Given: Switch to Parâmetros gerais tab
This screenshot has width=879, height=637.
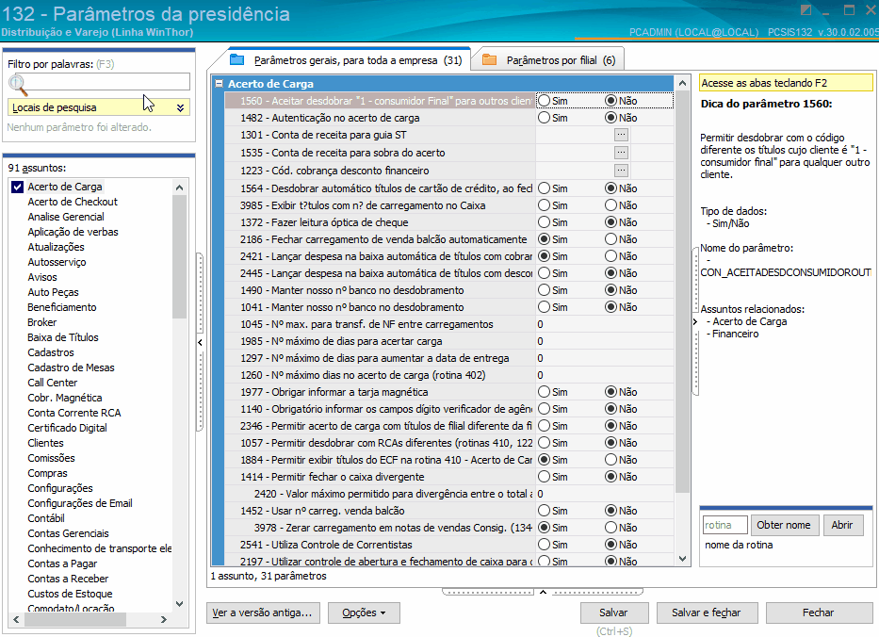Looking at the screenshot, I should [x=348, y=60].
